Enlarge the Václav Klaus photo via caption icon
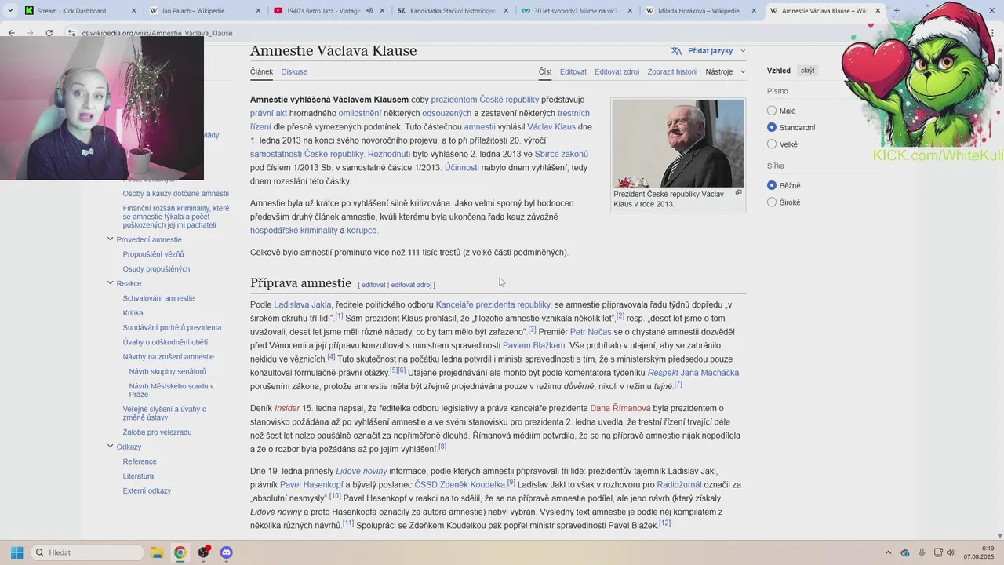This screenshot has width=1004, height=565. pyautogui.click(x=738, y=193)
